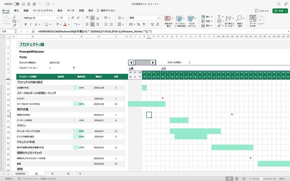The height and width of the screenshot is (181, 290).
Task: Click the AutoSum sigma icon
Action: (x=219, y=17)
